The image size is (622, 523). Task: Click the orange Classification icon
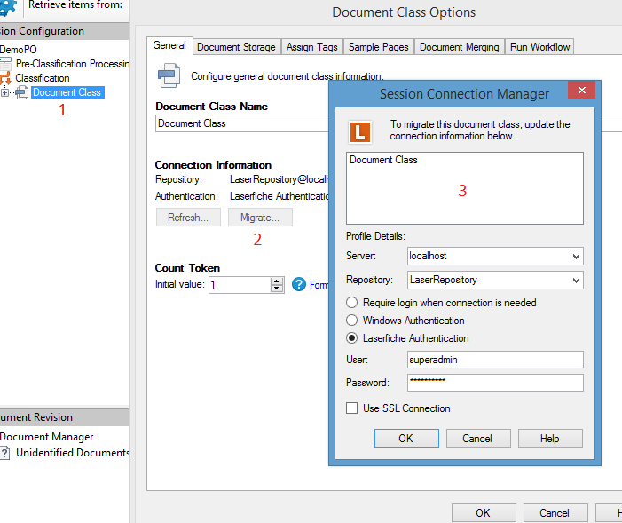pos(5,78)
